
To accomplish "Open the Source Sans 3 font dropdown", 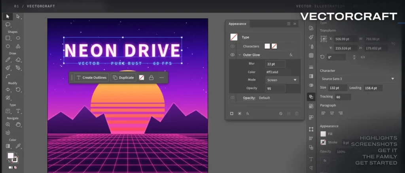I will tap(358, 79).
